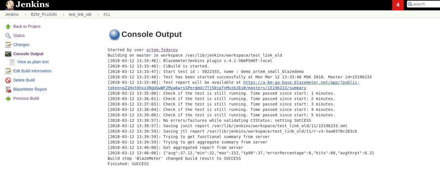
Task: Click the terminal Console Output icon
Action: click(8, 54)
